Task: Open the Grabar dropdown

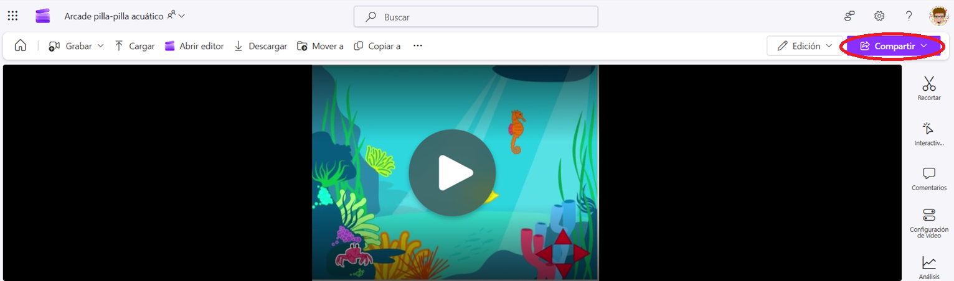Action: tap(76, 46)
